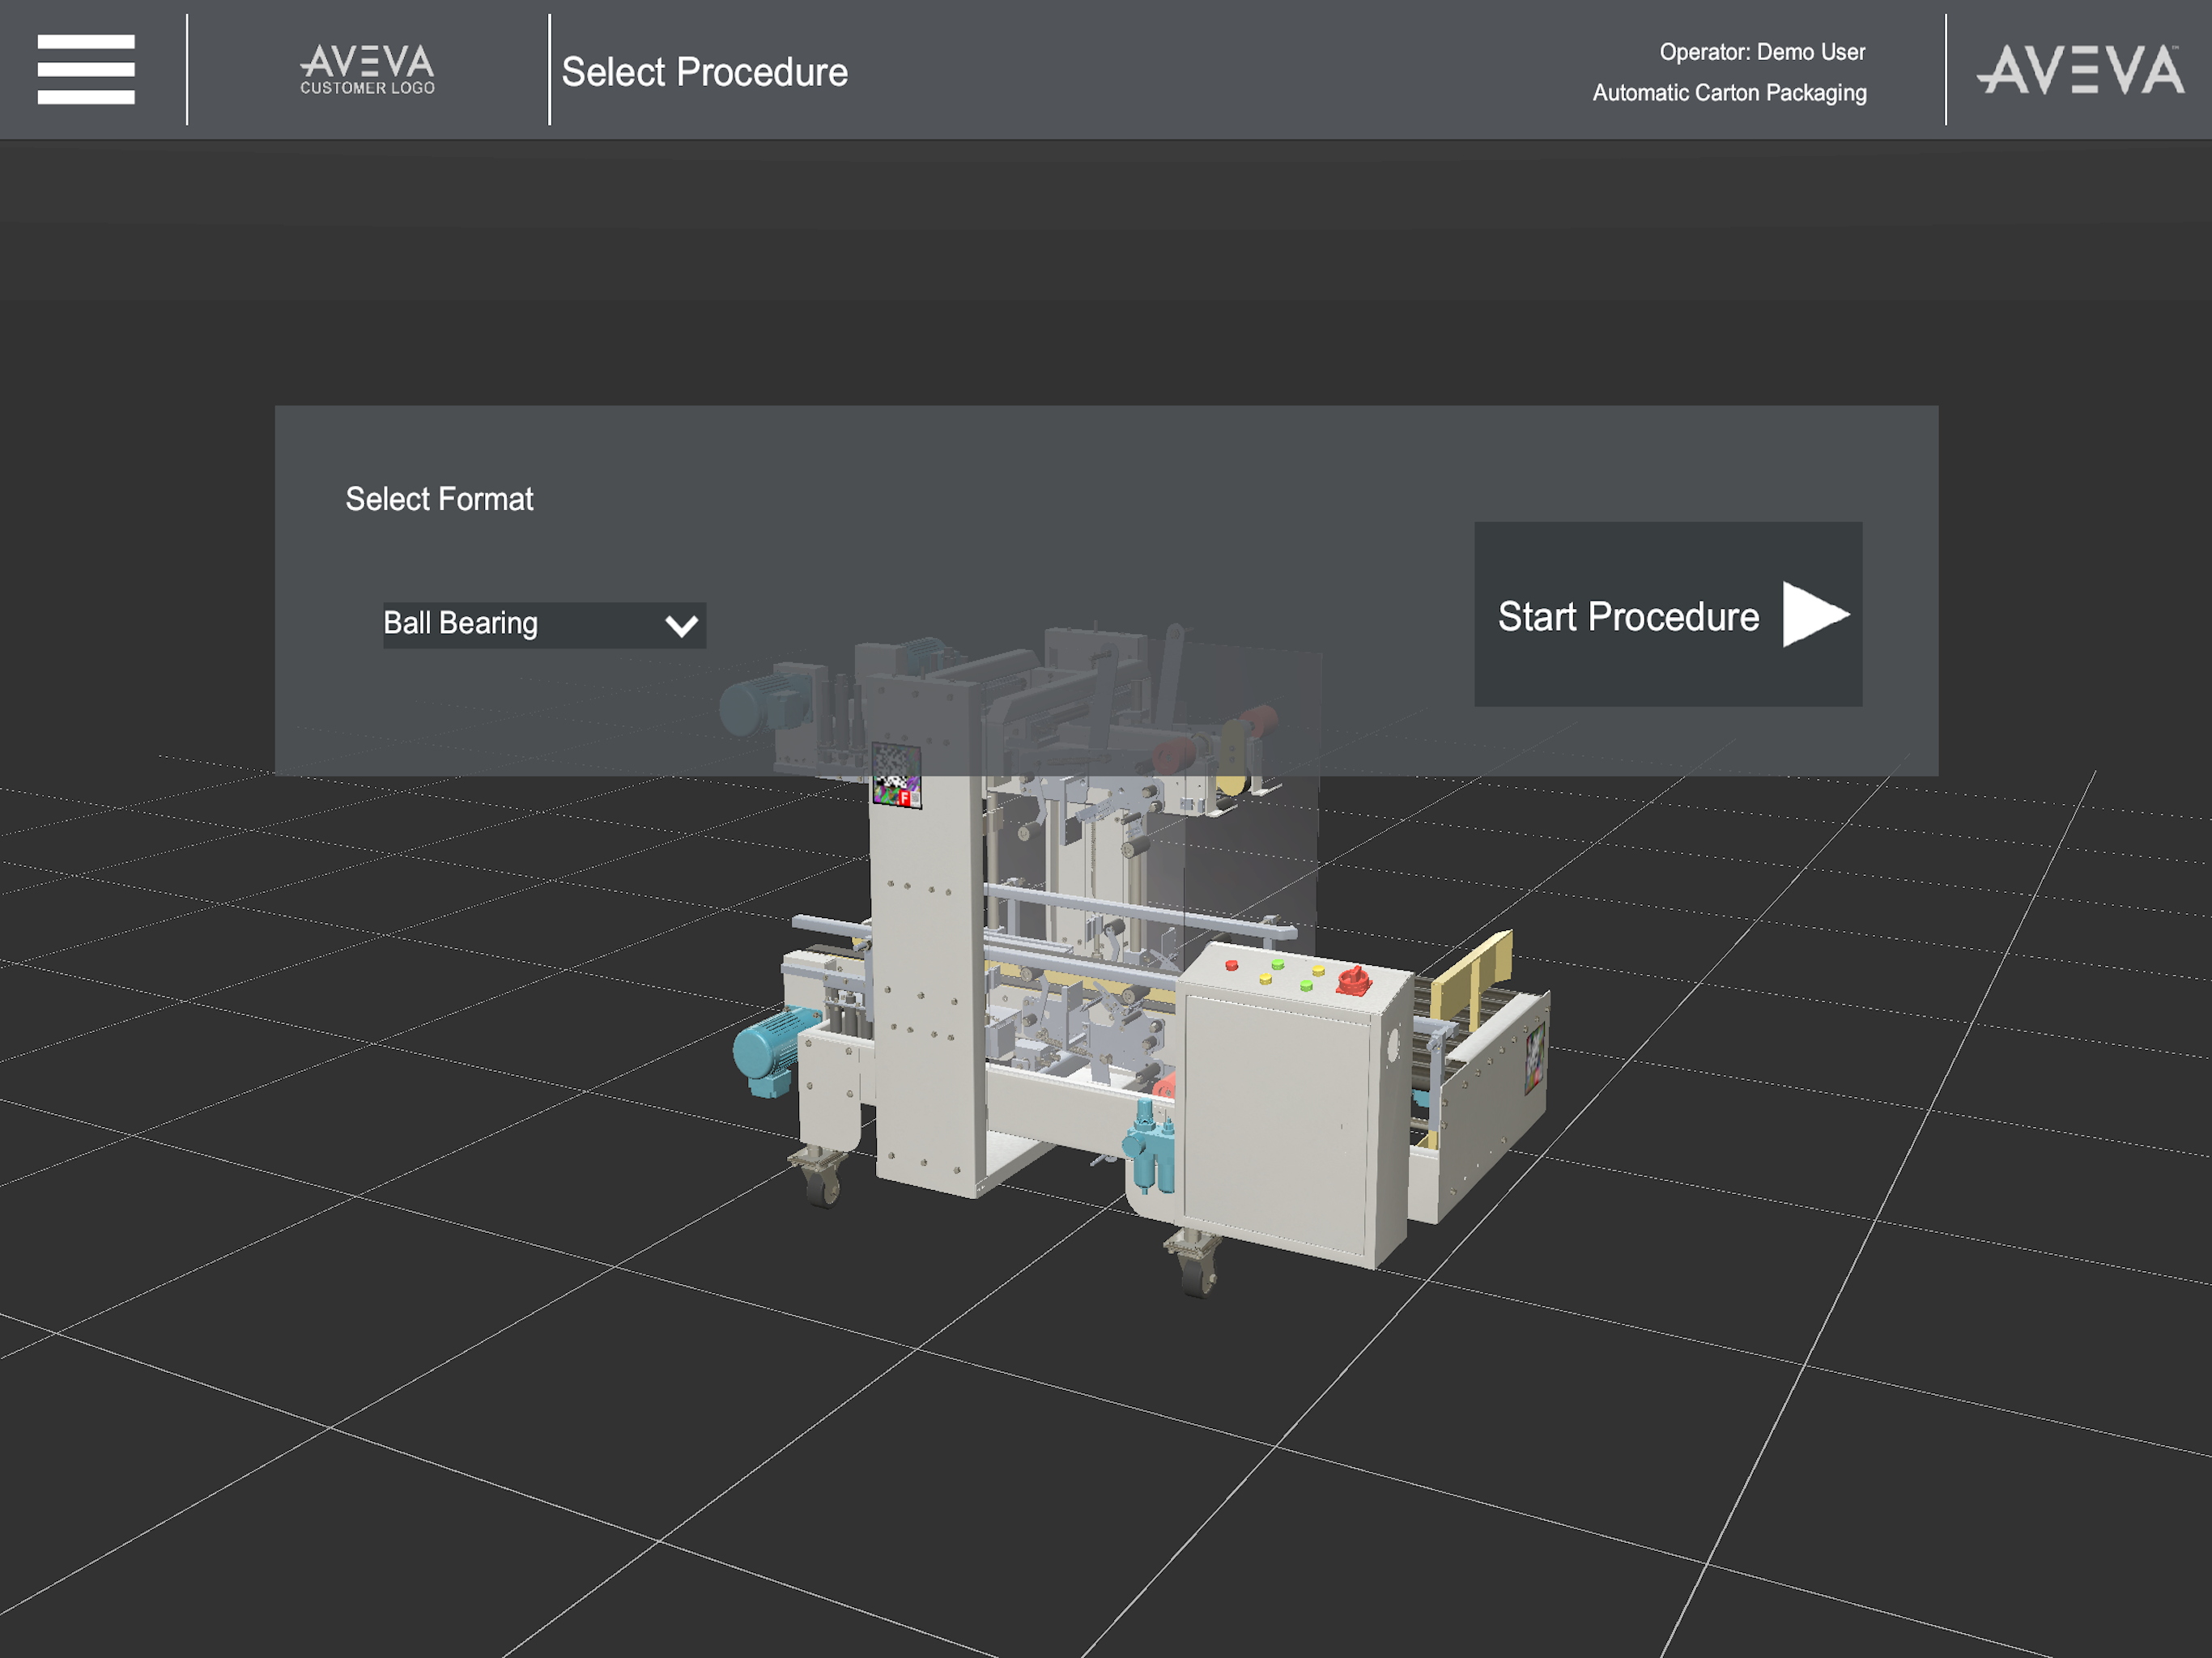
Task: Click the Start Procedure button
Action: (1667, 614)
